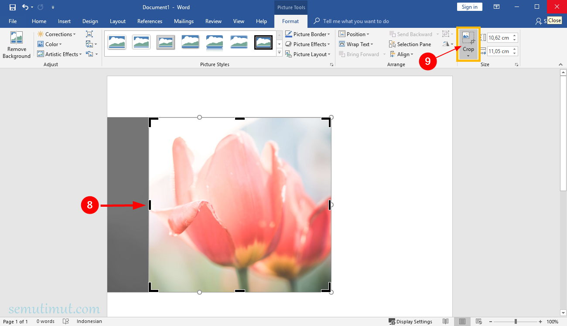Click the Change Picture icon
The image size is (567, 326).
[91, 44]
